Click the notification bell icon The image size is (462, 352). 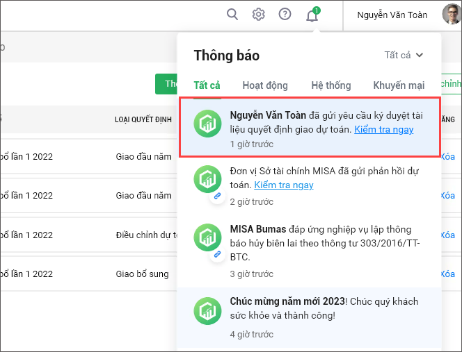pyautogui.click(x=312, y=15)
